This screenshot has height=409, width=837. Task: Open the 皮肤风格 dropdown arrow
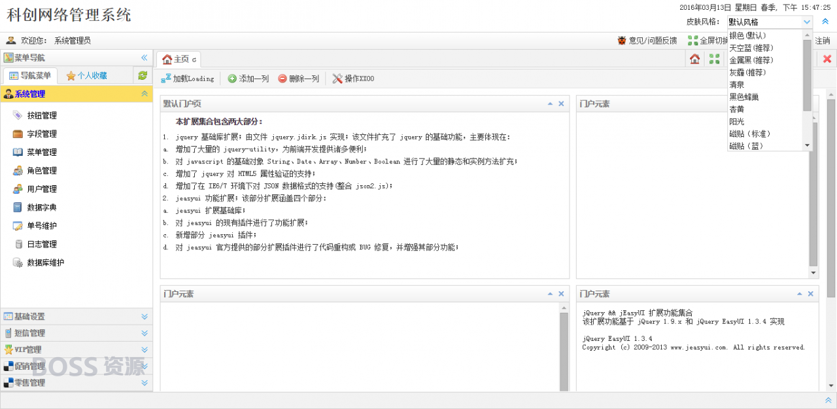(807, 22)
